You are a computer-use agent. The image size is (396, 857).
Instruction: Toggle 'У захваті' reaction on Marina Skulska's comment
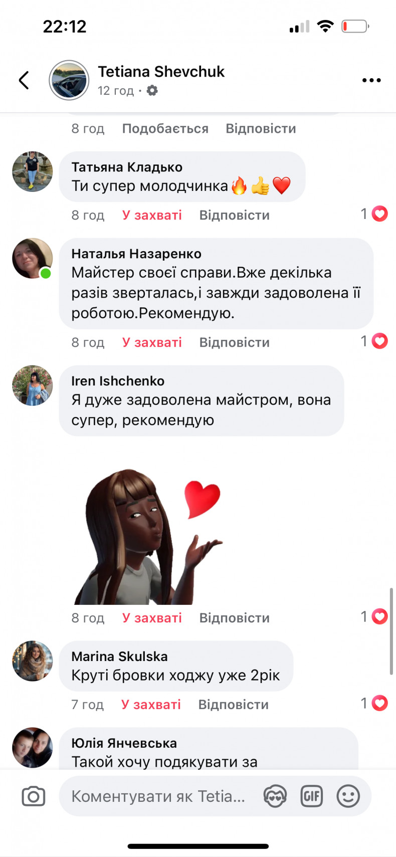coord(151,704)
